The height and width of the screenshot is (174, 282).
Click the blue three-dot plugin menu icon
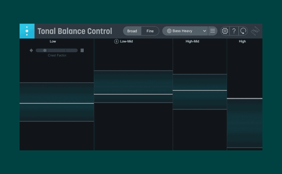click(27, 31)
